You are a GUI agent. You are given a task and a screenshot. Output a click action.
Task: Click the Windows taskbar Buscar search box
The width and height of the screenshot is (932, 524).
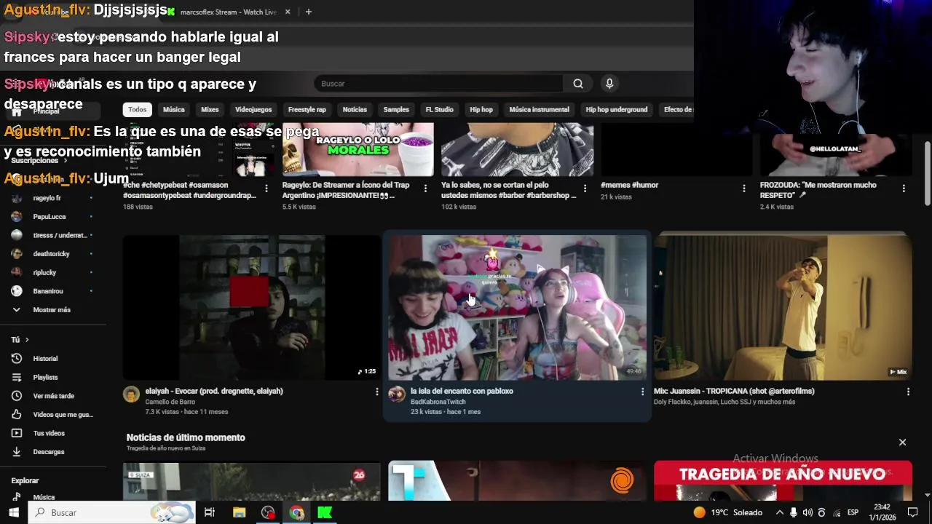112,512
